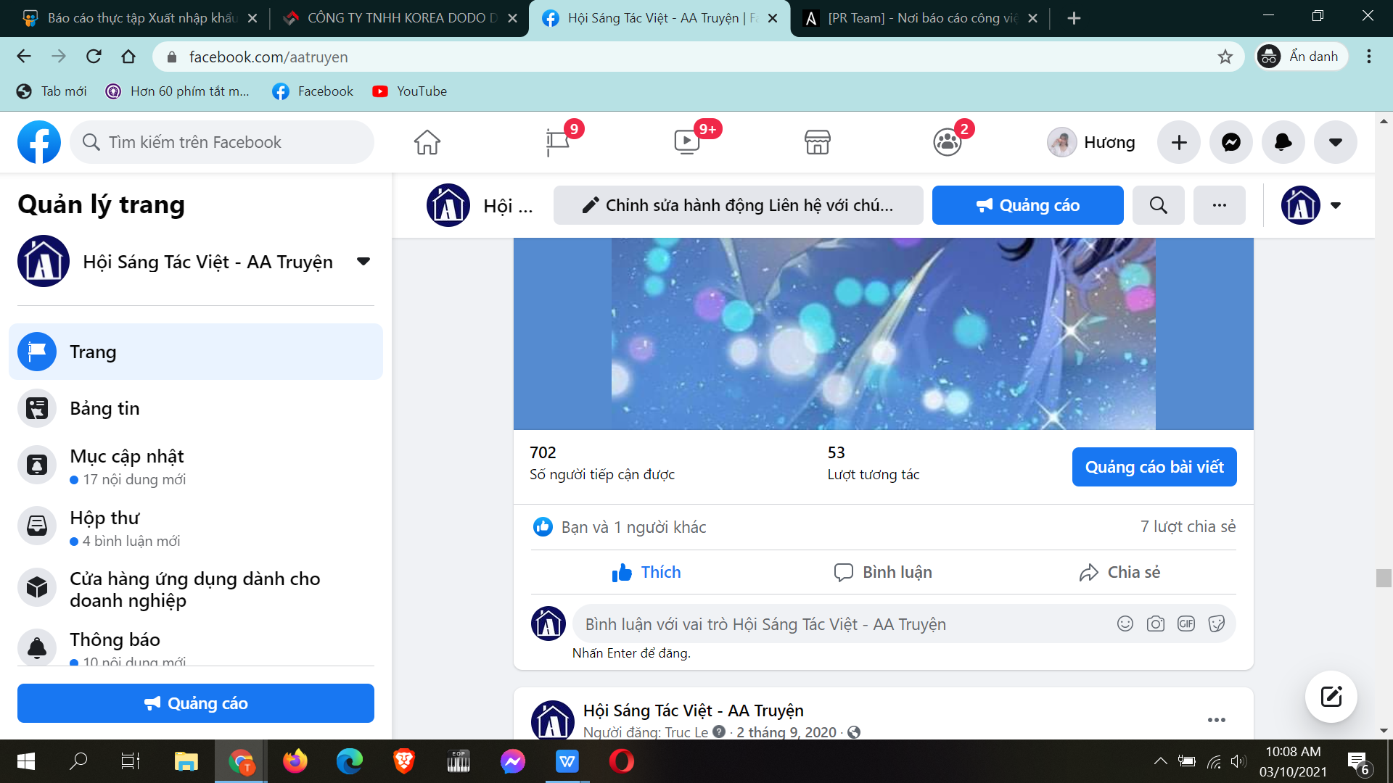This screenshot has width=1393, height=783.
Task: Open the Tab mới bookmark
Action: (x=52, y=91)
